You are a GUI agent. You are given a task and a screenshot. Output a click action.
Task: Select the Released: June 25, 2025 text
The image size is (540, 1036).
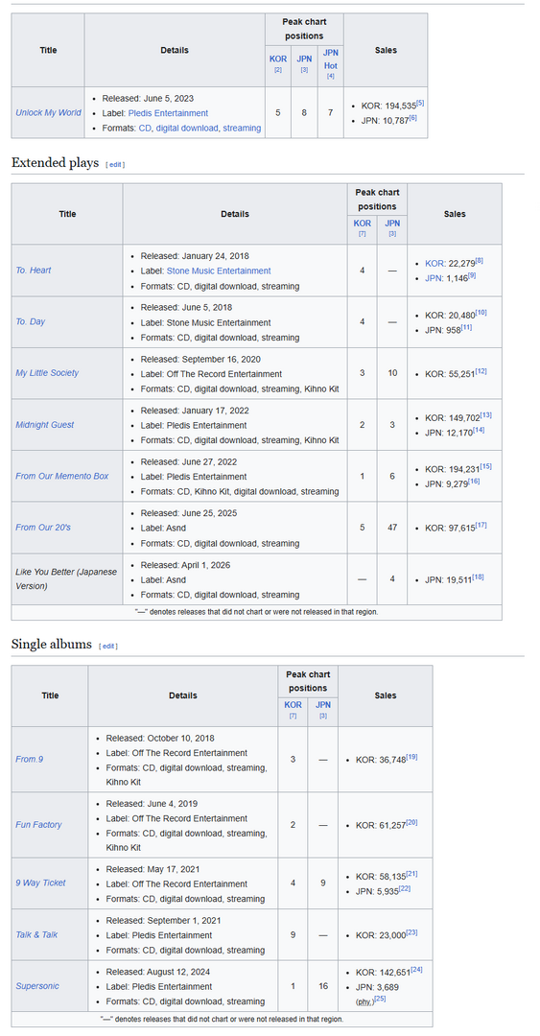189,513
